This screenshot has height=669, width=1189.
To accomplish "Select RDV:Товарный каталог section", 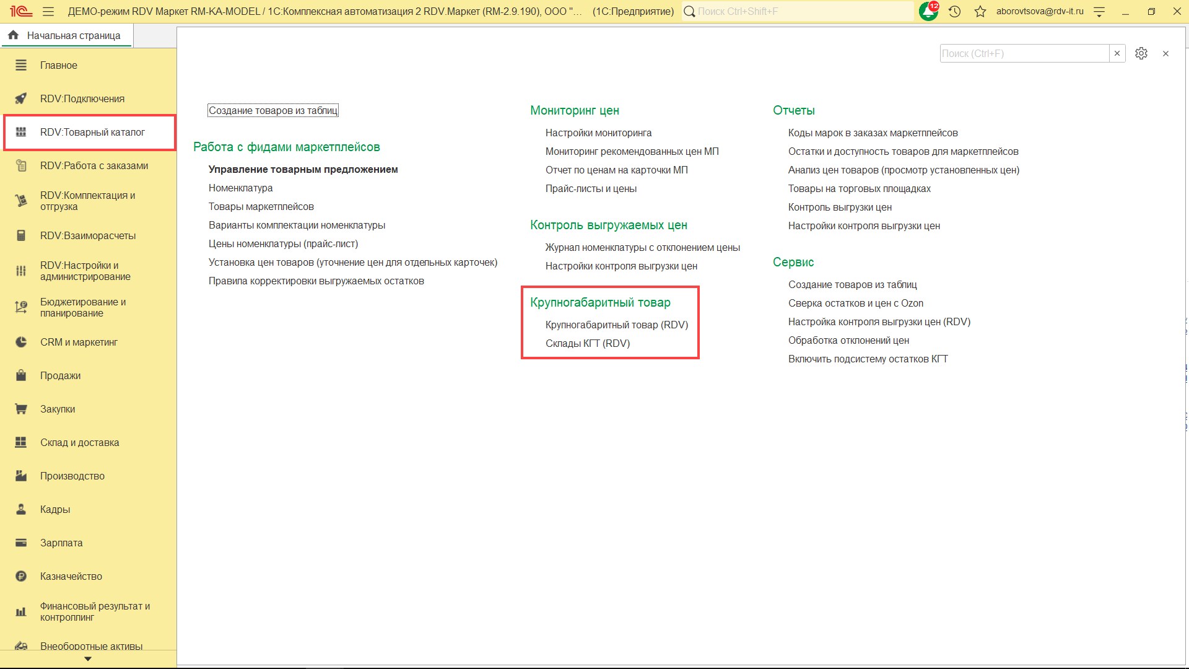I will (92, 132).
